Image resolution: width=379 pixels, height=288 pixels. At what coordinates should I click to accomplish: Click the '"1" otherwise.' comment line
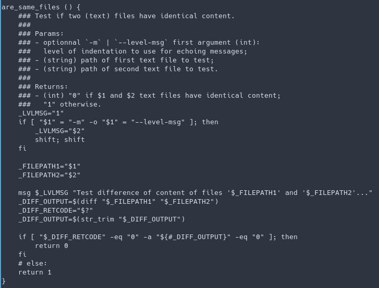[72, 104]
